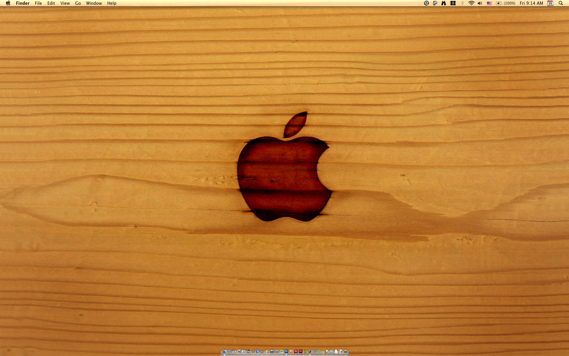Image resolution: width=569 pixels, height=356 pixels.
Task: Open Flash from the Dock
Action: coord(301,351)
